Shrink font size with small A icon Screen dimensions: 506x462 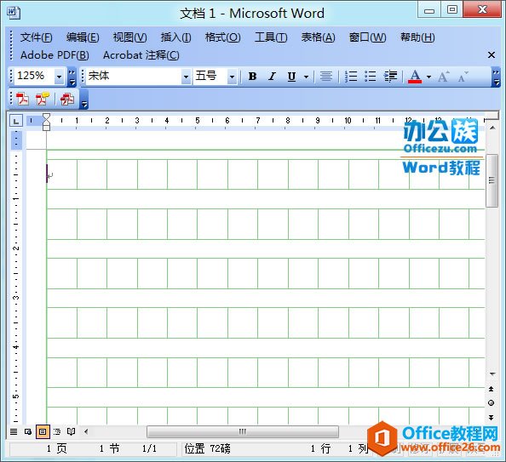pos(463,77)
